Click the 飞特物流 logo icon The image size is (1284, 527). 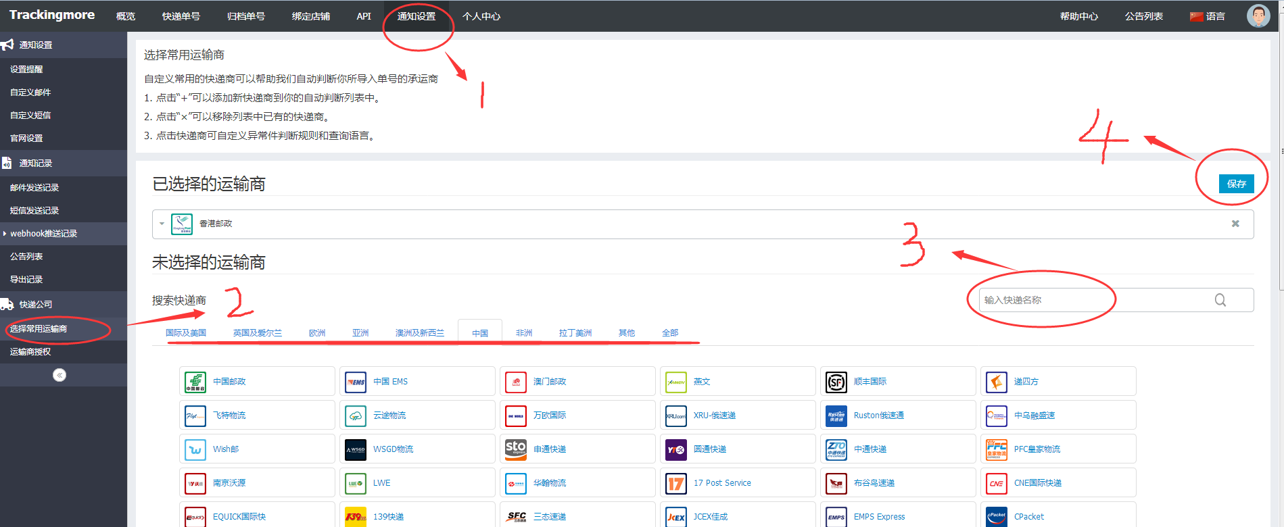[x=195, y=416]
